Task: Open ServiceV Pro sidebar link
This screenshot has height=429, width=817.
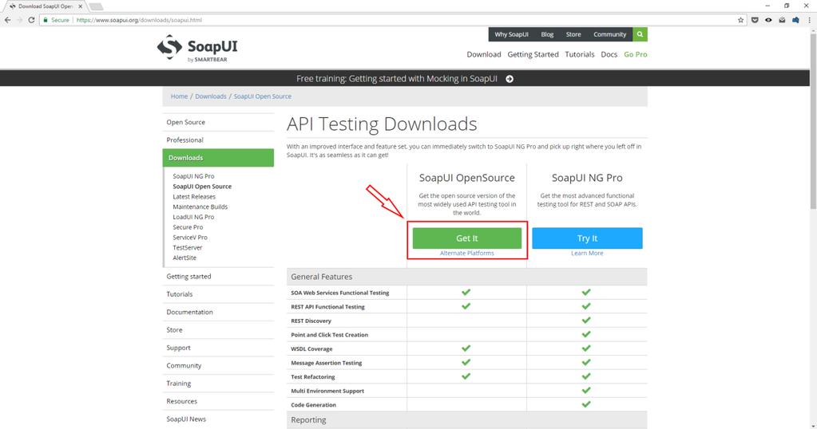Action: tap(189, 237)
